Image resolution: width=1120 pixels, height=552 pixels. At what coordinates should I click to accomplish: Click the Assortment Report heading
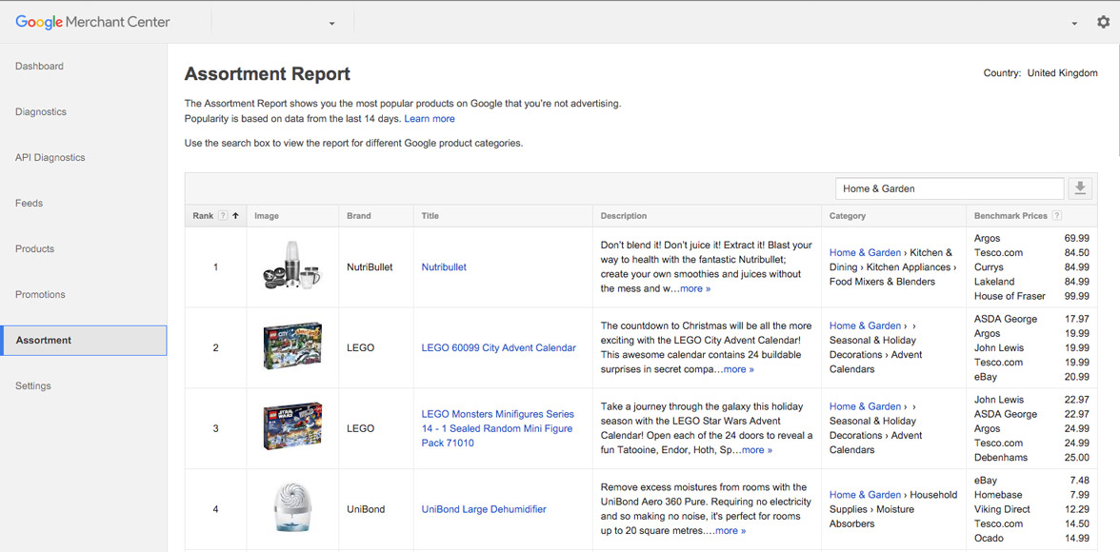[x=267, y=73]
